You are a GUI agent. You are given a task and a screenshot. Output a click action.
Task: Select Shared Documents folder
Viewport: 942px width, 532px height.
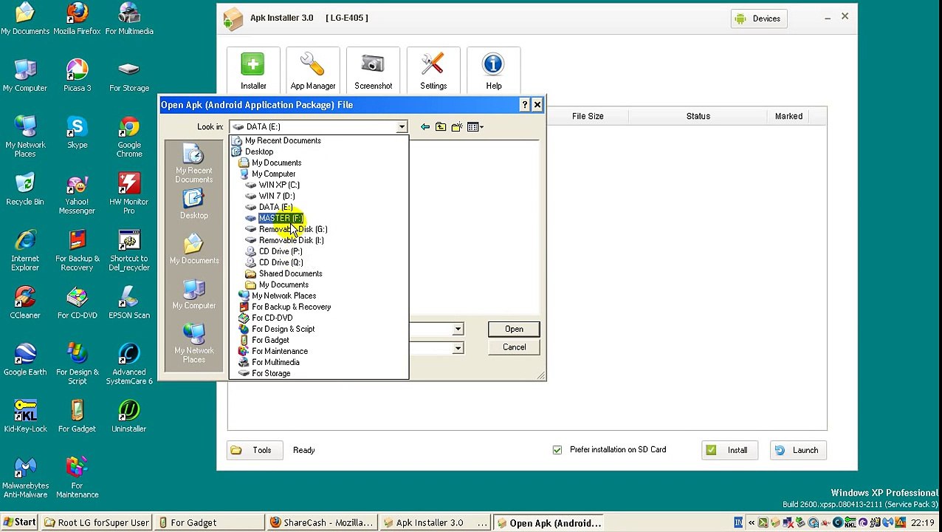click(290, 273)
